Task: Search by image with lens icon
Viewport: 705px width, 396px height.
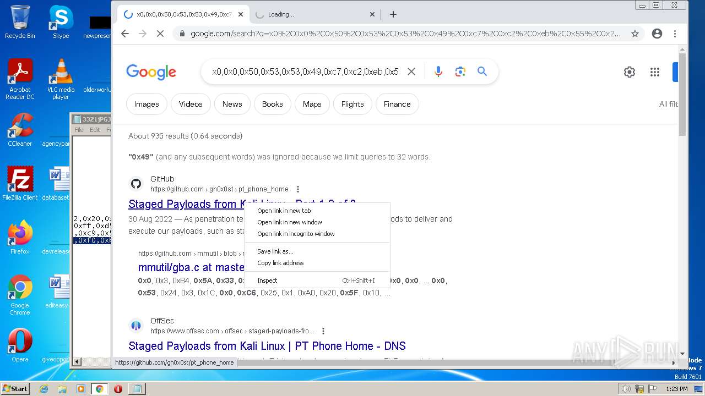Action: click(x=460, y=71)
